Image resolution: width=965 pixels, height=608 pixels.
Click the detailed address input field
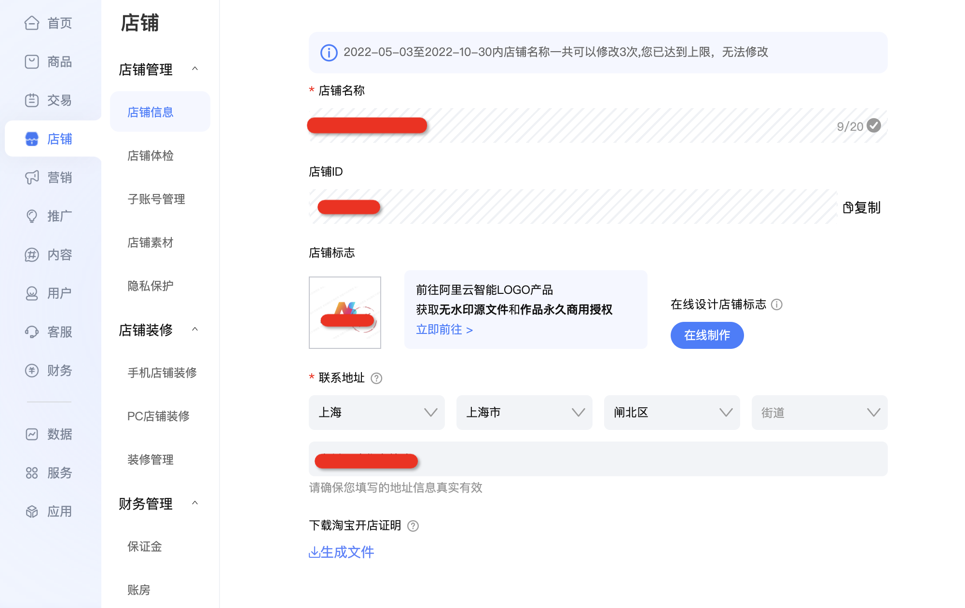pyautogui.click(x=598, y=459)
